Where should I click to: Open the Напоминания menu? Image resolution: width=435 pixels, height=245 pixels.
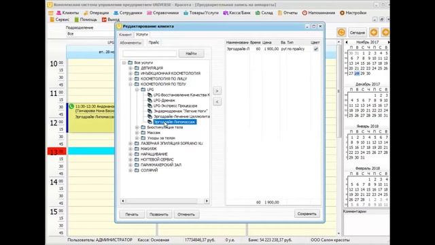click(x=319, y=13)
